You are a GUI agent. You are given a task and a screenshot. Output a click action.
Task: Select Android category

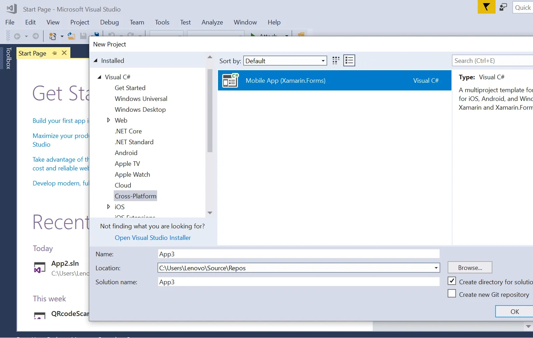[x=126, y=153]
